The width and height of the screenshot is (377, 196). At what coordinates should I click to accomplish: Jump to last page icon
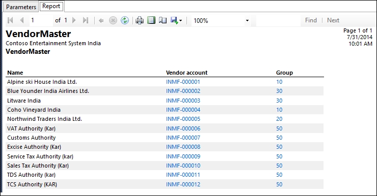click(86, 20)
